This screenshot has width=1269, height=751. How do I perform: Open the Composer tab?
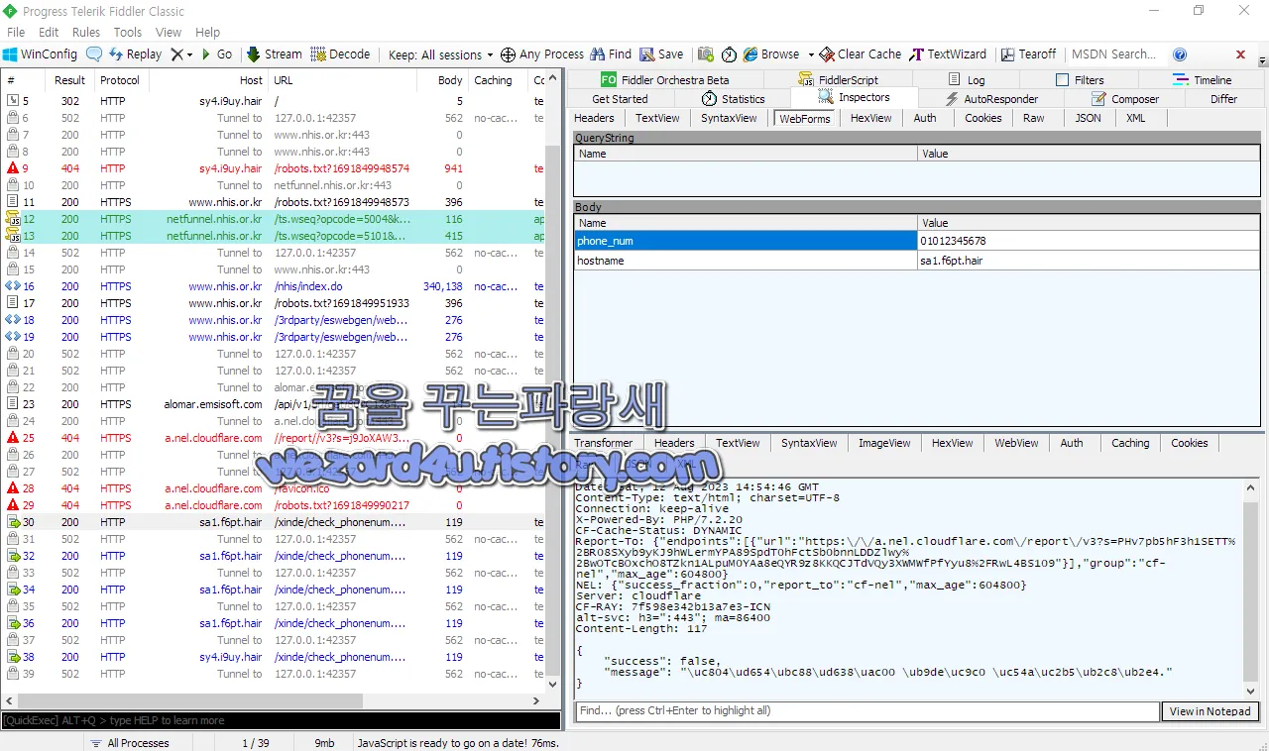coord(1125,99)
